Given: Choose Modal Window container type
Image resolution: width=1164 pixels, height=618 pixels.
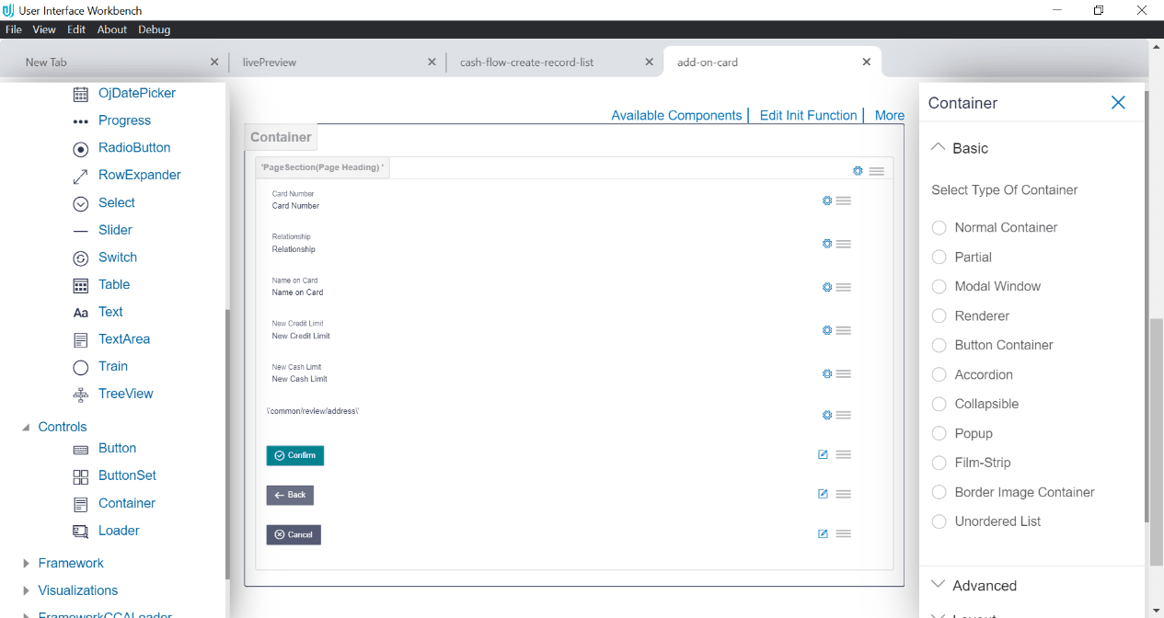Looking at the screenshot, I should (x=939, y=286).
